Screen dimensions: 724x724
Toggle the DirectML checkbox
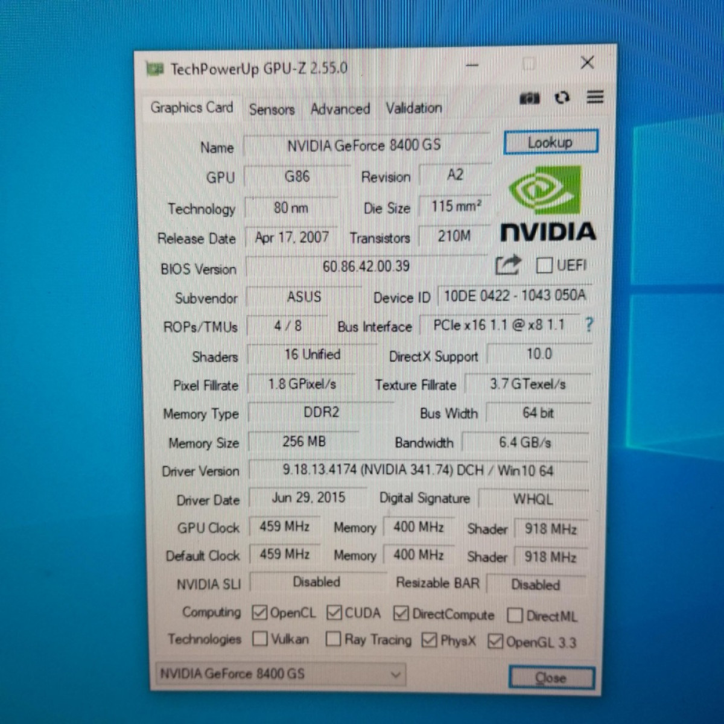tap(515, 615)
